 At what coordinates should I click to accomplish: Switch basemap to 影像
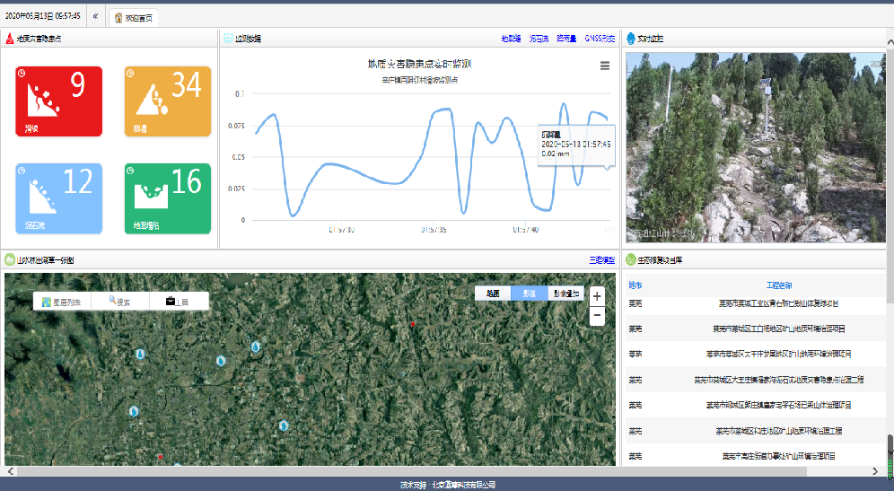pos(530,294)
